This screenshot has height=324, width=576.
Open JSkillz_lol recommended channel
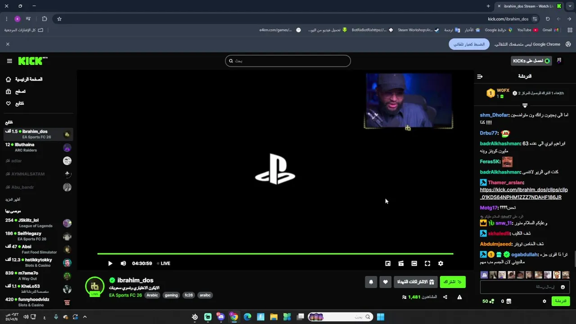(38, 223)
